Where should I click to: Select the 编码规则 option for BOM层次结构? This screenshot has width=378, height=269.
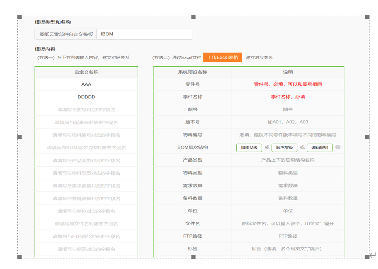319,147
